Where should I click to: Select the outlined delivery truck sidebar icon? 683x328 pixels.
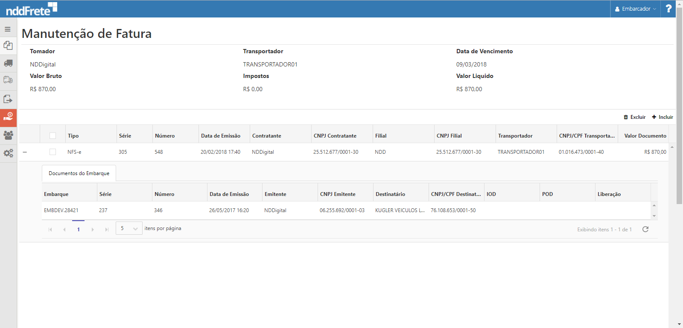8,80
